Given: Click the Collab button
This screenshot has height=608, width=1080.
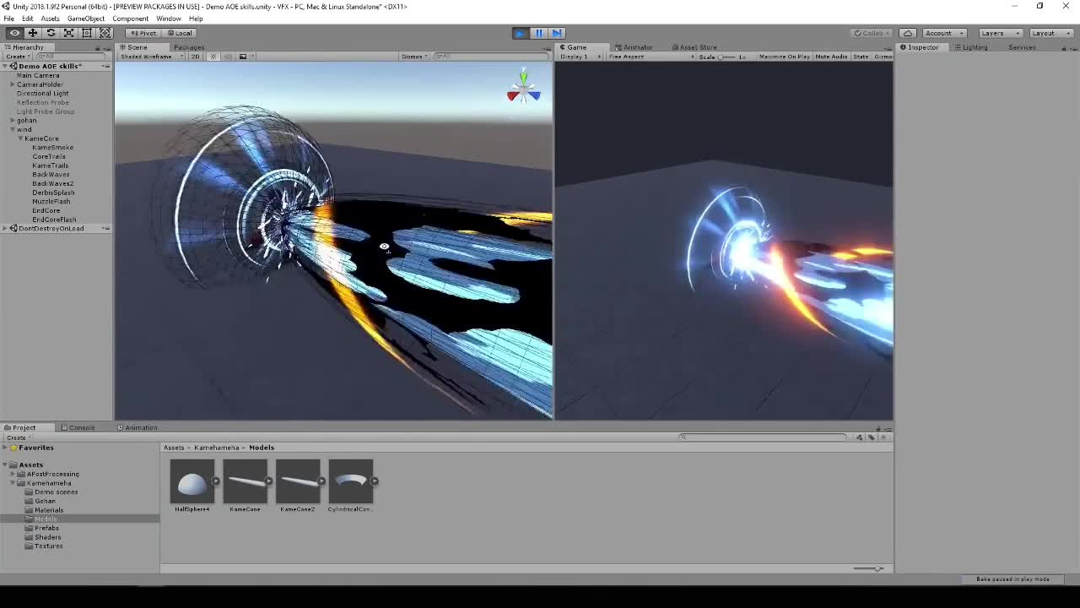Looking at the screenshot, I should pyautogui.click(x=872, y=33).
